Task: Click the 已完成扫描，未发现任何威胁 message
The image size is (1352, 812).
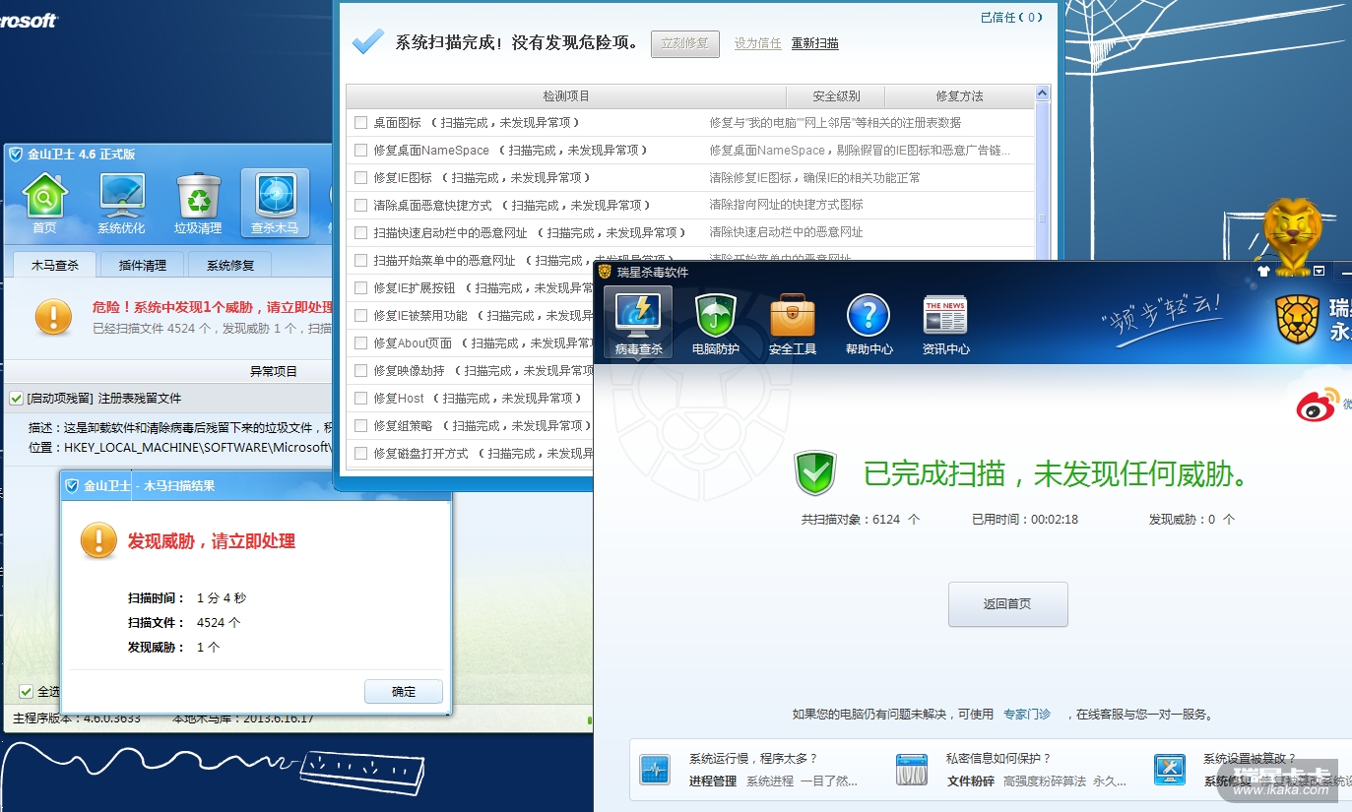Action: [x=1057, y=474]
